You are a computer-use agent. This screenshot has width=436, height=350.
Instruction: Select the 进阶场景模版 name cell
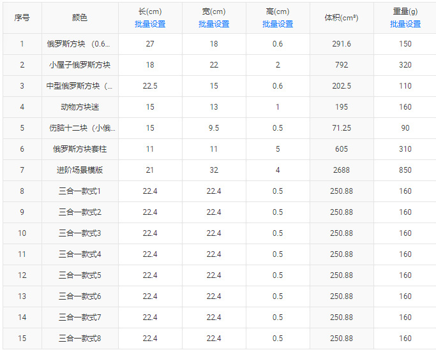pyautogui.click(x=80, y=170)
